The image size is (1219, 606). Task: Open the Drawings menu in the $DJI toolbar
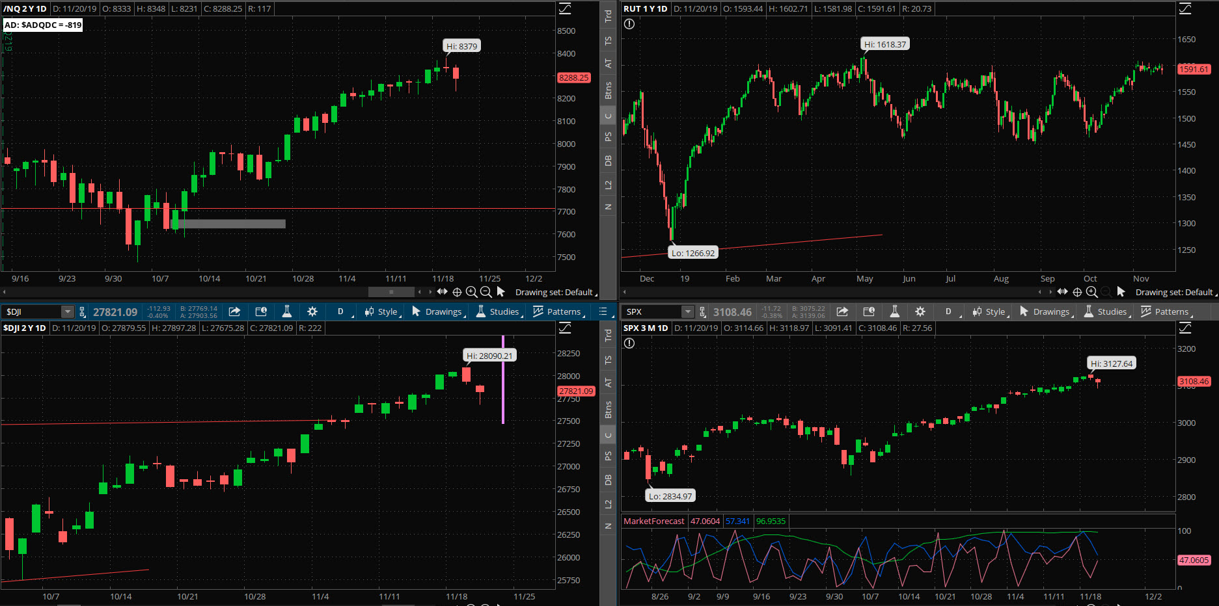(x=439, y=311)
